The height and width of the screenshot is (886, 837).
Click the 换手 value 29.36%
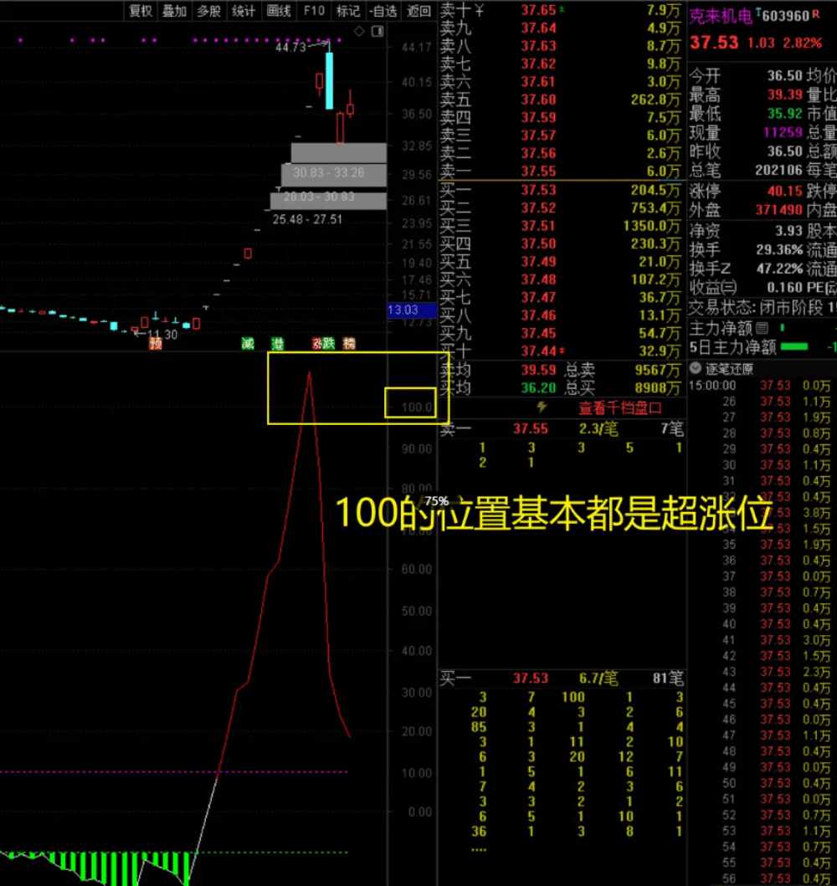click(x=779, y=250)
